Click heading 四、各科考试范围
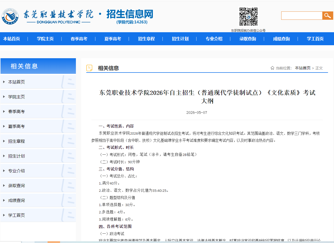The height and width of the screenshot is (243, 334). tap(115, 226)
